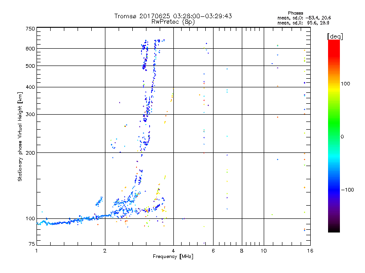This screenshot has width=365, height=273.
Task: Click the '4' tick on the frequency axis
Action: (x=173, y=251)
